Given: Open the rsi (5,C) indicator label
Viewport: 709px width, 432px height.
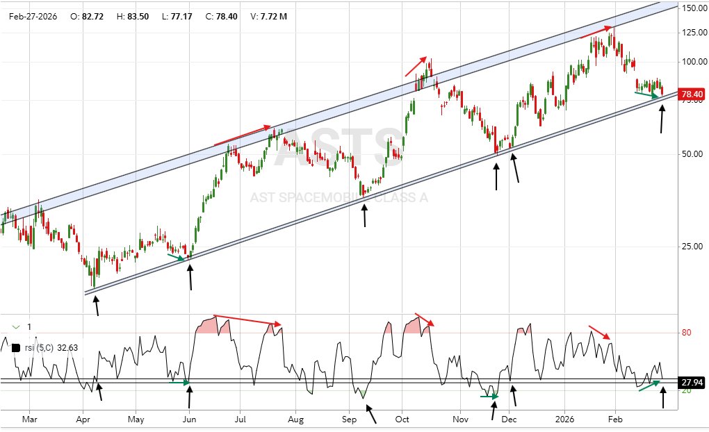Looking at the screenshot, I should (45, 347).
